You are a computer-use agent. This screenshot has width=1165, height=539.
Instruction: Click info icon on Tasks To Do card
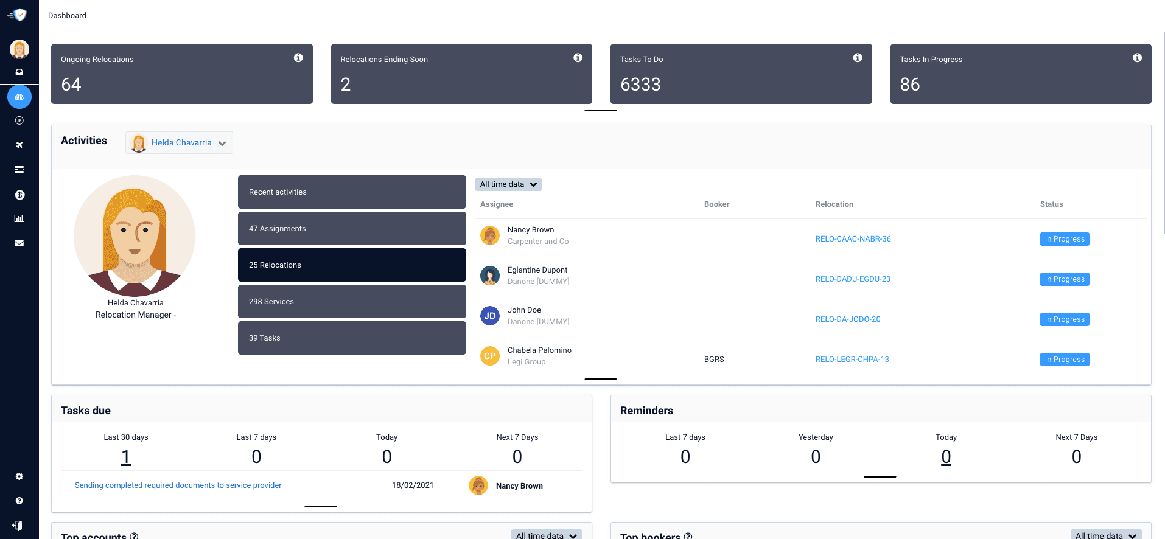(858, 58)
